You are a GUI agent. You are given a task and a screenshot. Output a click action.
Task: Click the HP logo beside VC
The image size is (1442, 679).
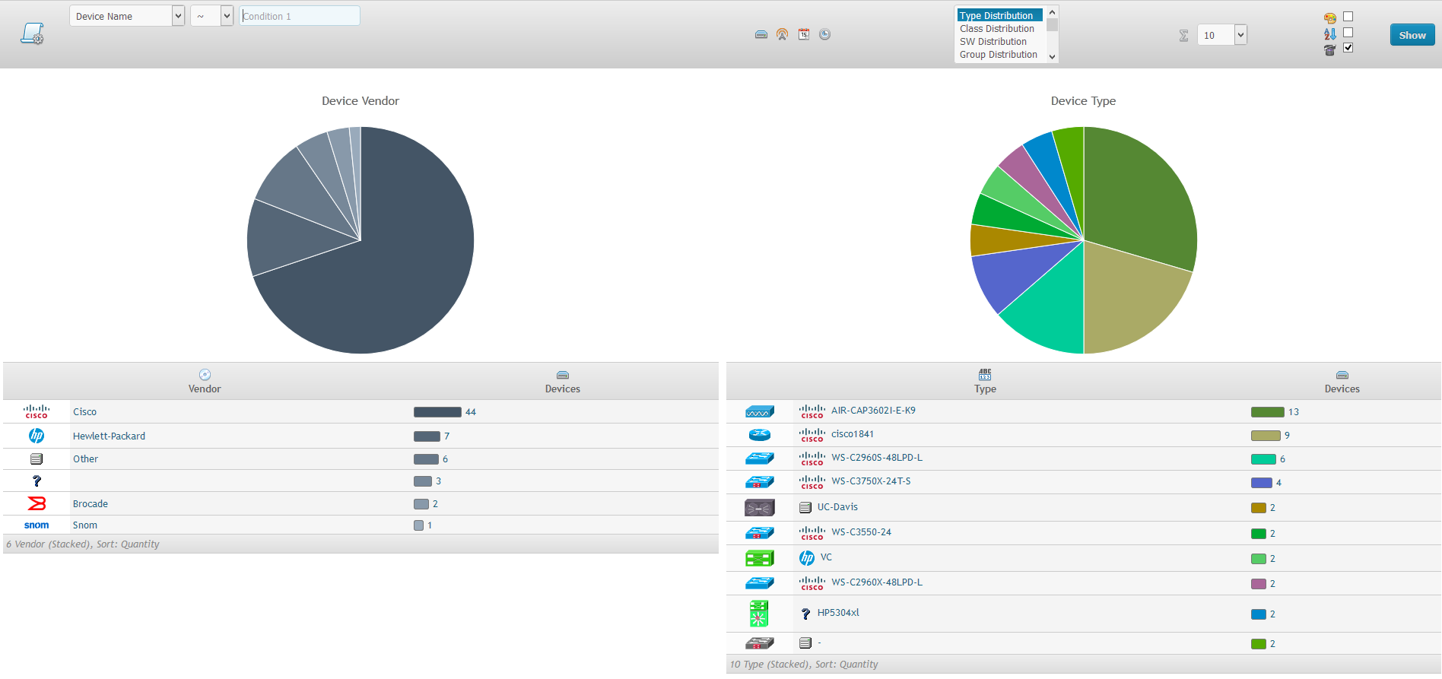(x=807, y=558)
